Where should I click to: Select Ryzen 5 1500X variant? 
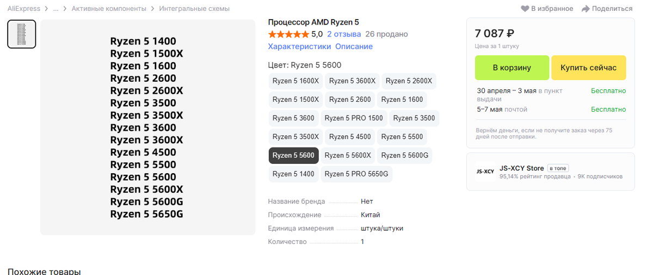coord(295,100)
